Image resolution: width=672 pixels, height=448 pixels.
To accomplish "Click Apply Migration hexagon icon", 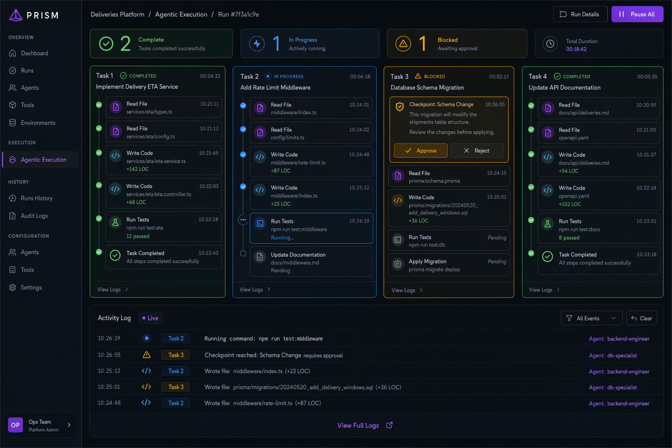I will point(398,264).
